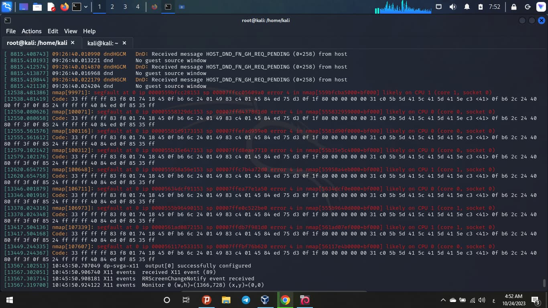
Task: Activate the terminal window button in panel
Action: (168, 7)
